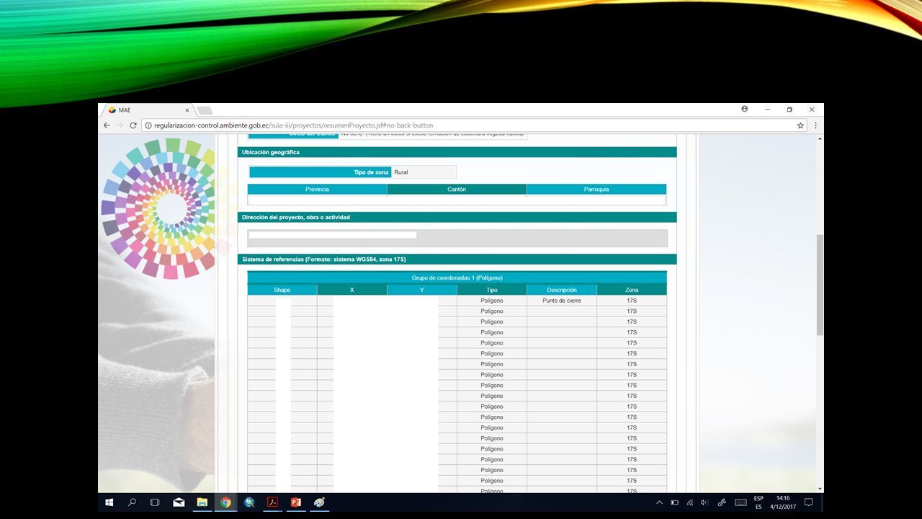Go back to the previous page

pos(107,125)
